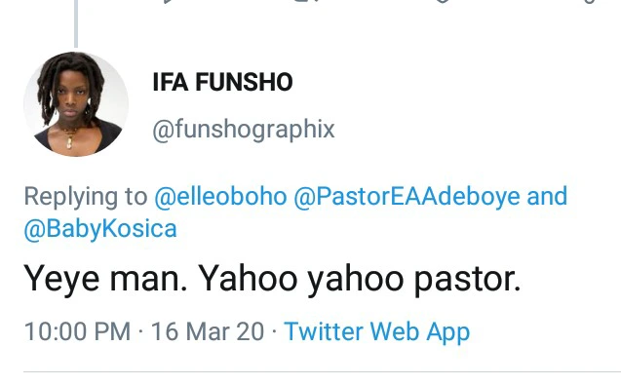Viewport: 621px width, 385px height.
Task: Click the 16 Mar 20 date
Action: 208,331
